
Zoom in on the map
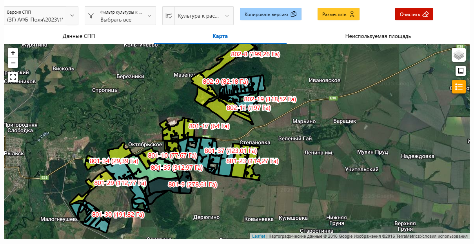(x=13, y=53)
